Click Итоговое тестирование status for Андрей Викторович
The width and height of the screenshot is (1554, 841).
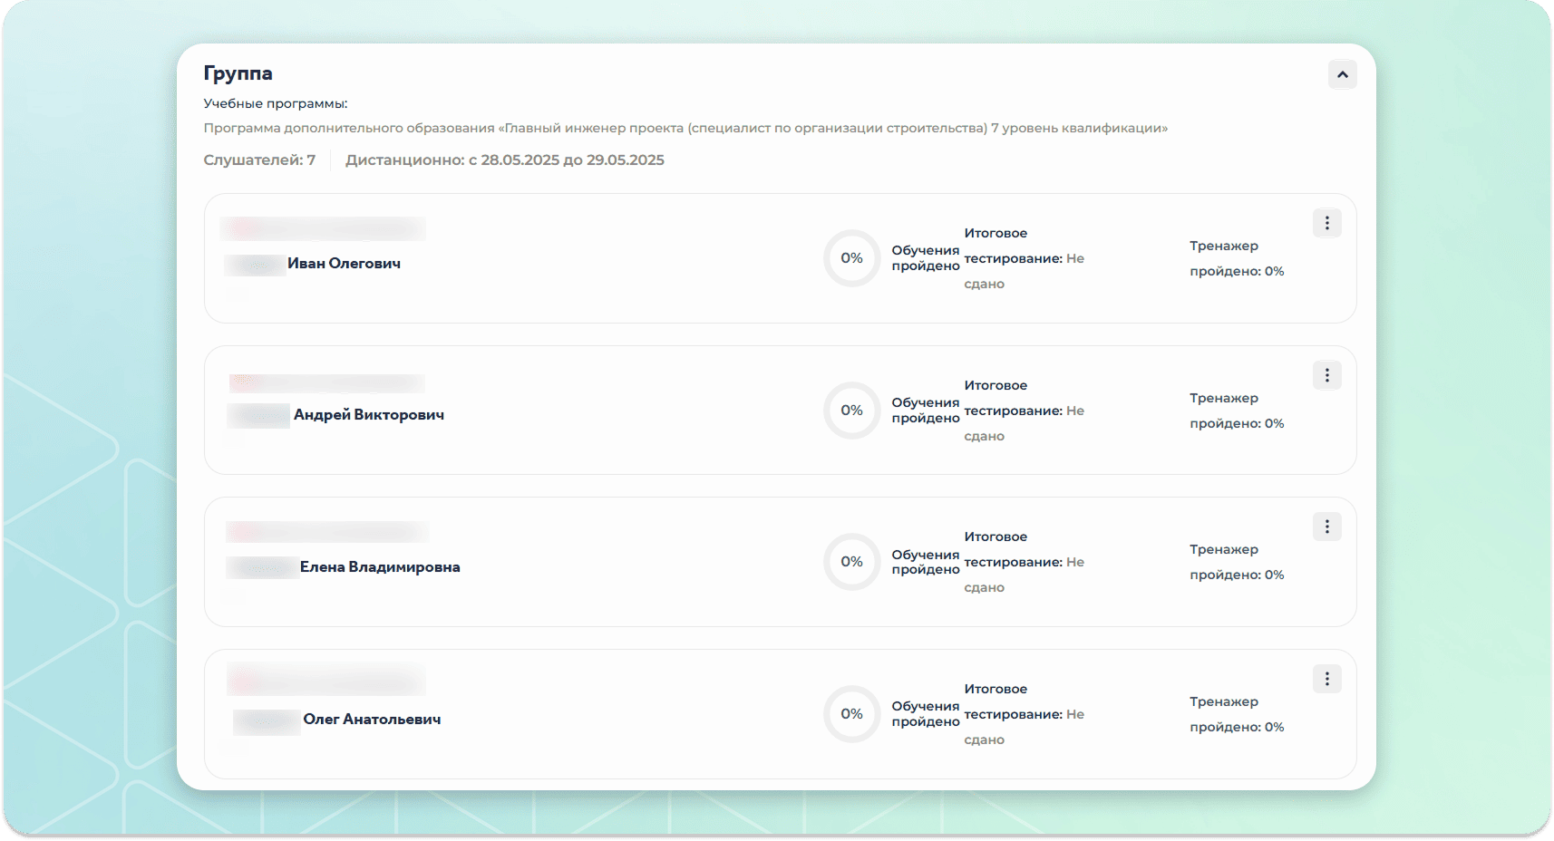click(1025, 411)
